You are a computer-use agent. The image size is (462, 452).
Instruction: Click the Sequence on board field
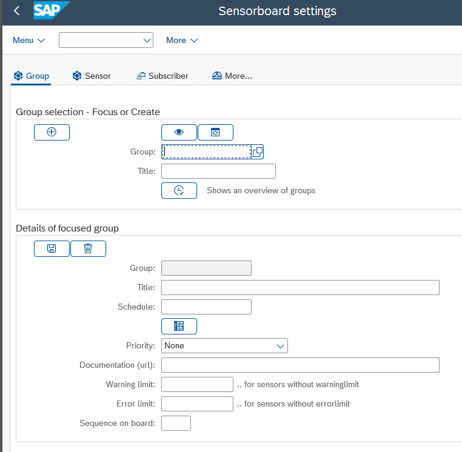(176, 423)
